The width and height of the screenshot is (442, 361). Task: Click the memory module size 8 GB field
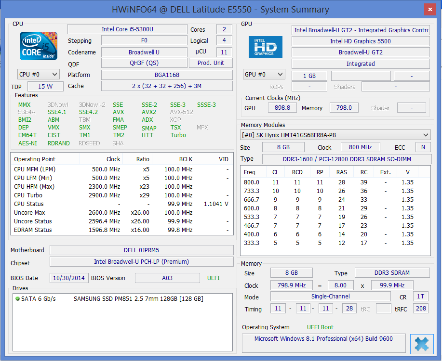(283, 147)
